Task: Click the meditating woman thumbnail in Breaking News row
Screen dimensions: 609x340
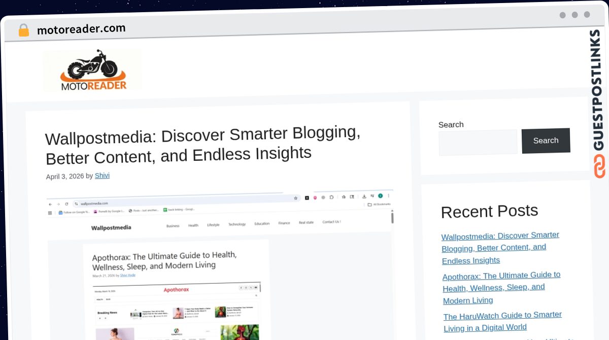Action: [178, 313]
